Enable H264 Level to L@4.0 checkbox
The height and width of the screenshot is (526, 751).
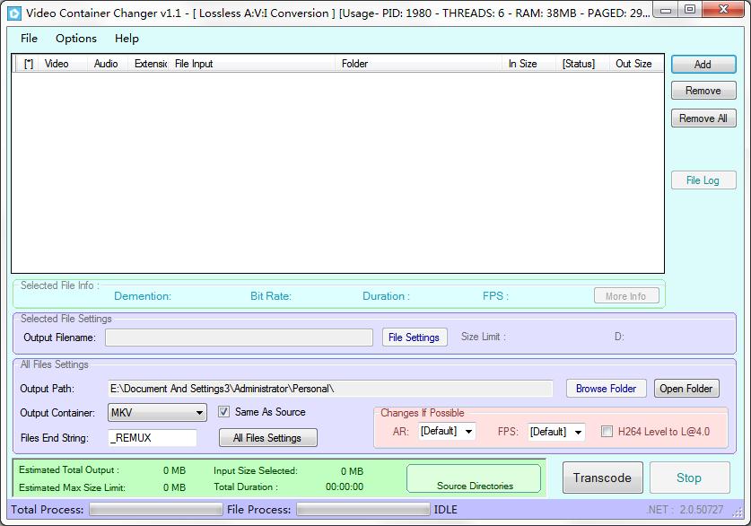coord(607,432)
